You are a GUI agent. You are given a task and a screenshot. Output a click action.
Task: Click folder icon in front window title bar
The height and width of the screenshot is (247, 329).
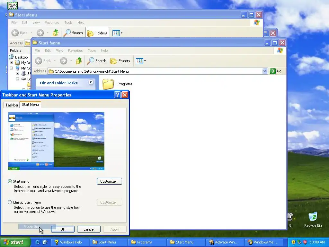click(35, 43)
